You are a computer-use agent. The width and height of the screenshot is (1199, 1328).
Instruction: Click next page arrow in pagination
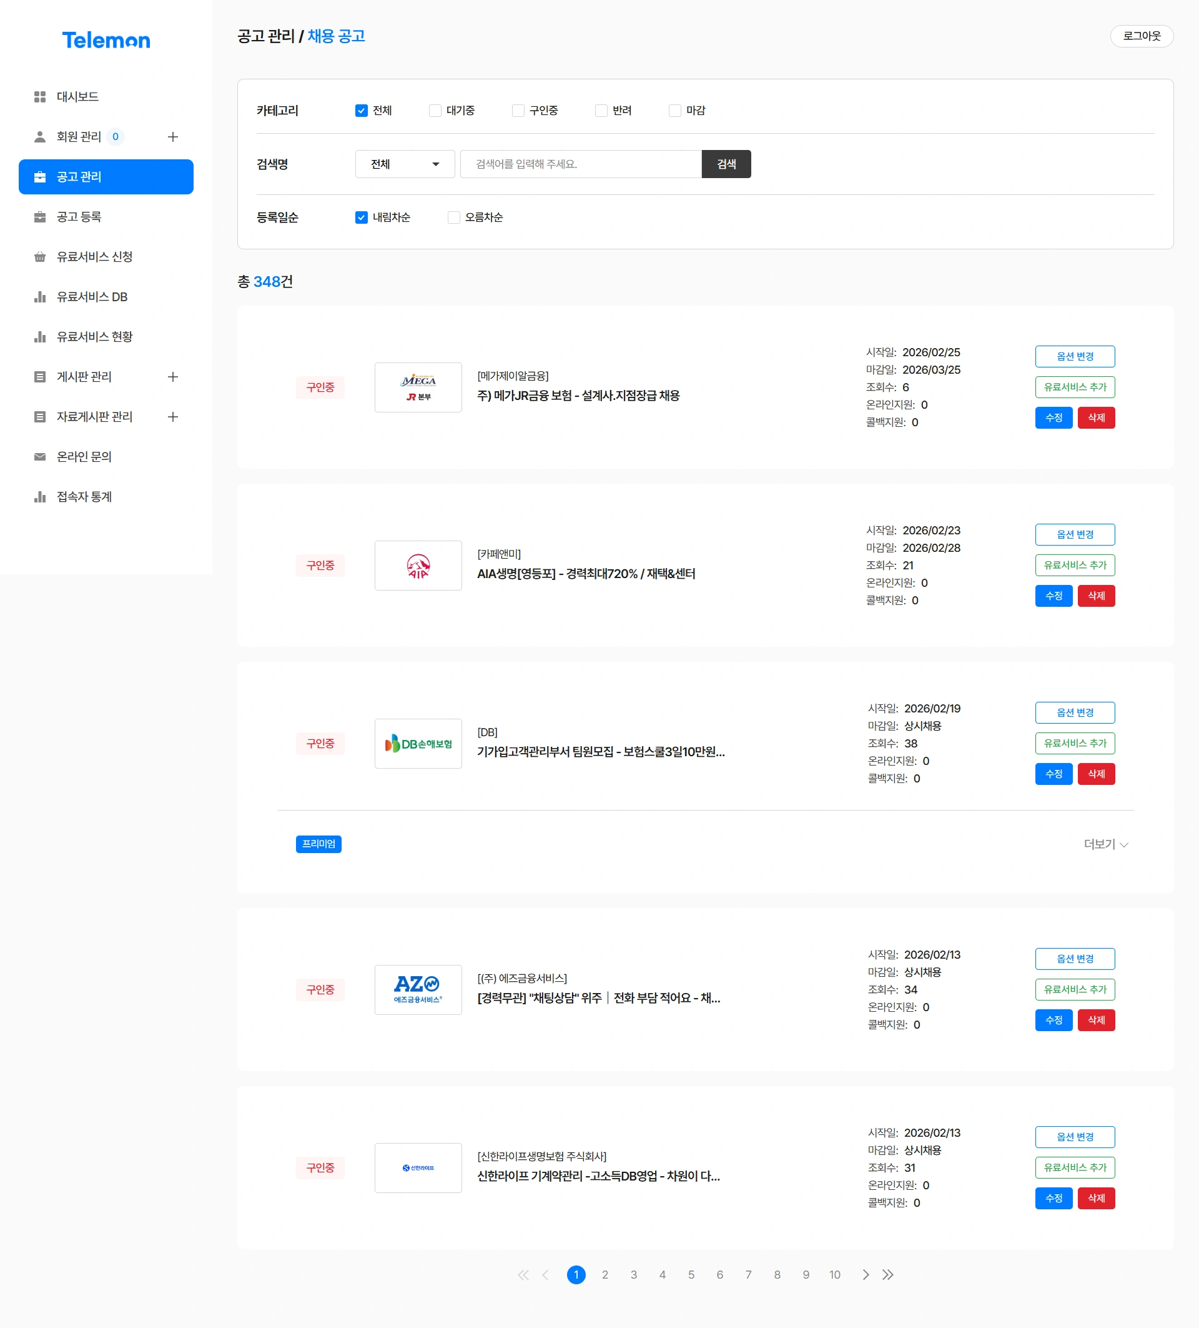(866, 1275)
